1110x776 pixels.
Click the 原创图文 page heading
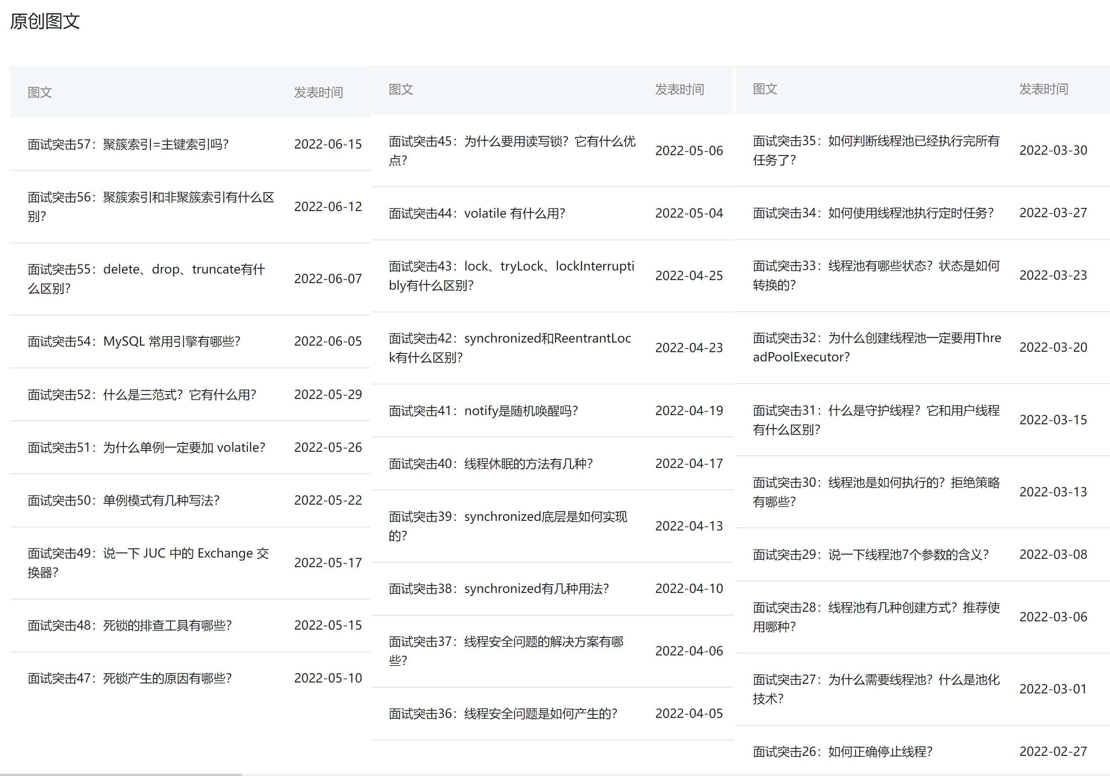coord(45,21)
